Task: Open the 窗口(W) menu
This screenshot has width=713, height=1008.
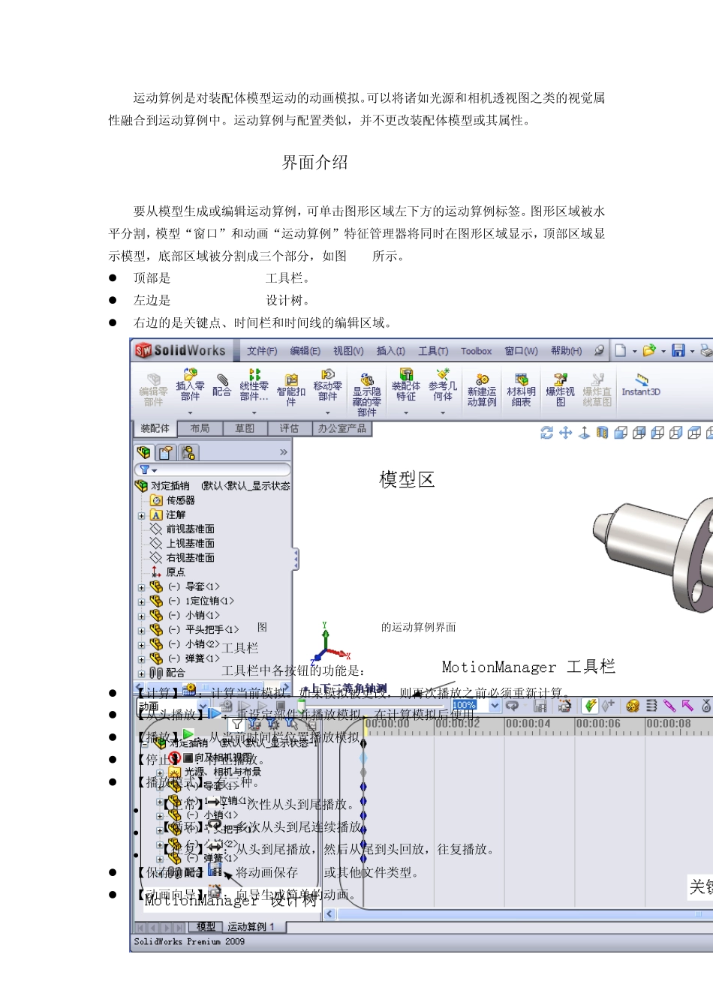Action: pyautogui.click(x=521, y=351)
